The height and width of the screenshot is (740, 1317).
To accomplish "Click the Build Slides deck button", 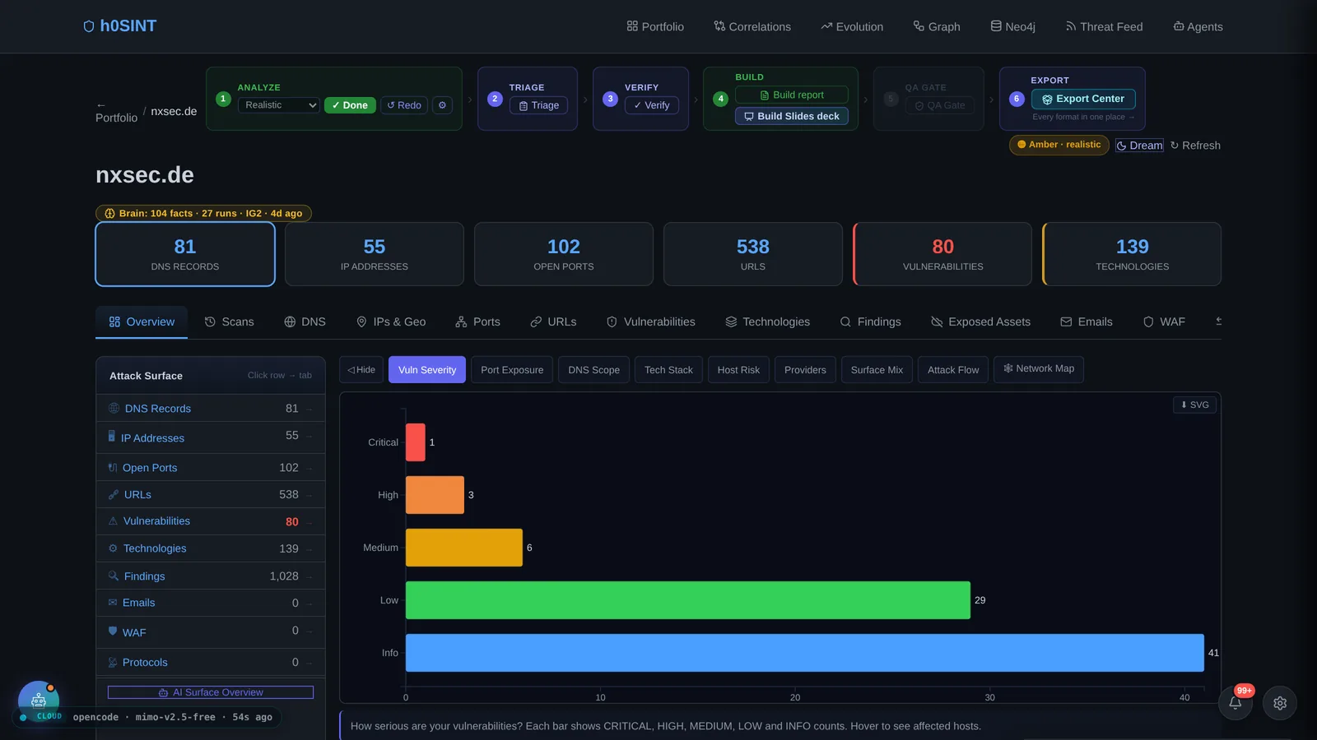I will (792, 116).
